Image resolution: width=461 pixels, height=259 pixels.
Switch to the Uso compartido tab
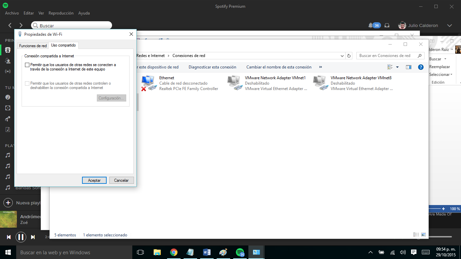click(x=63, y=45)
